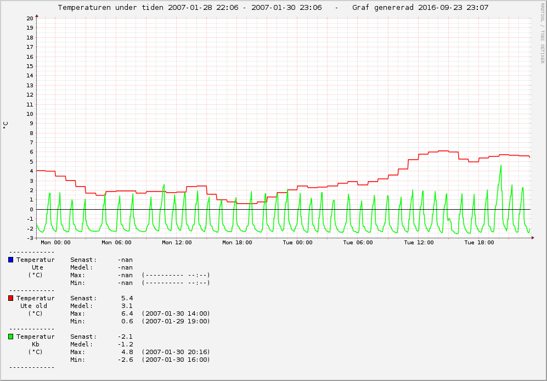Click the Tue 12:00 time axis label
The height and width of the screenshot is (381, 547).
point(419,242)
